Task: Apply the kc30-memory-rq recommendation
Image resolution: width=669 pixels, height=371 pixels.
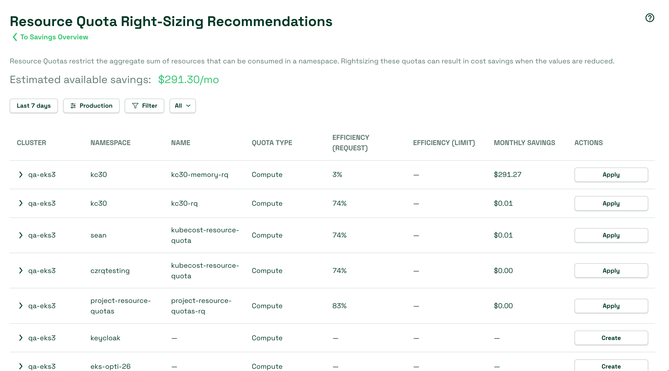Action: pos(611,175)
